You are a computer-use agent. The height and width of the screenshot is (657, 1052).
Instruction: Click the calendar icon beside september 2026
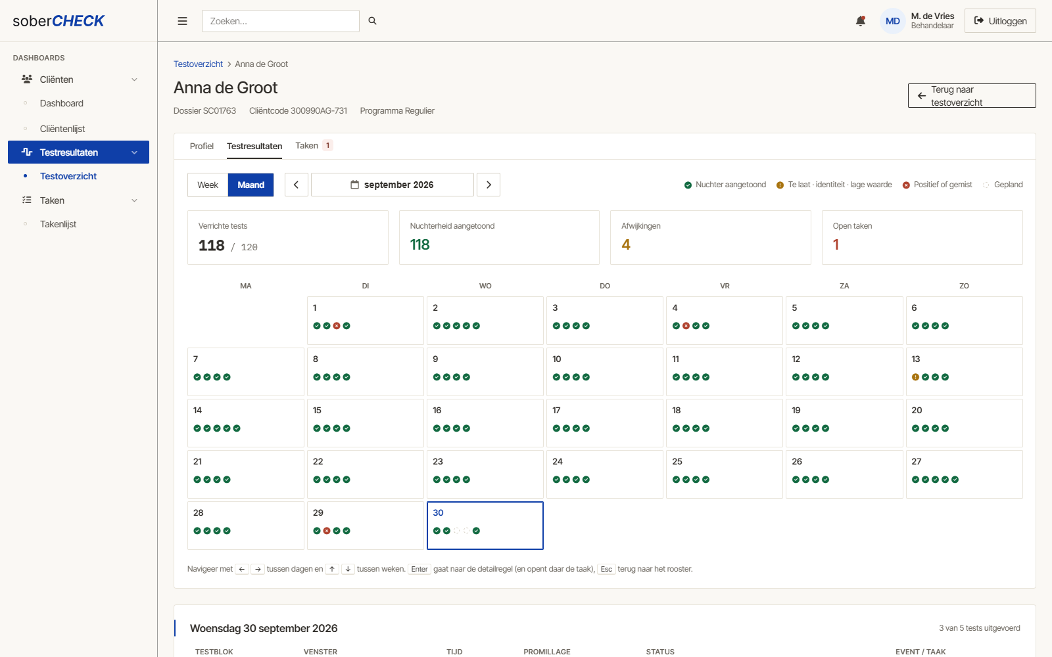pos(355,185)
